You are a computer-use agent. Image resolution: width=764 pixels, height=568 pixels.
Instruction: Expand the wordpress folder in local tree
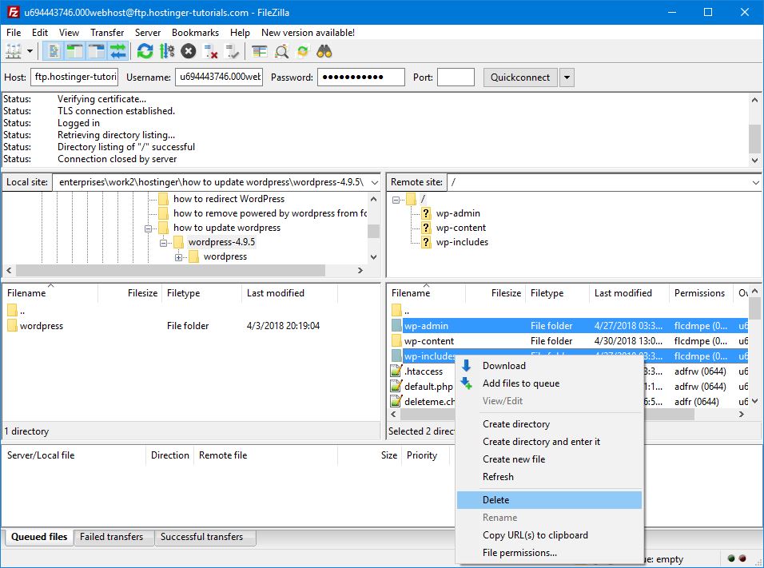179,257
